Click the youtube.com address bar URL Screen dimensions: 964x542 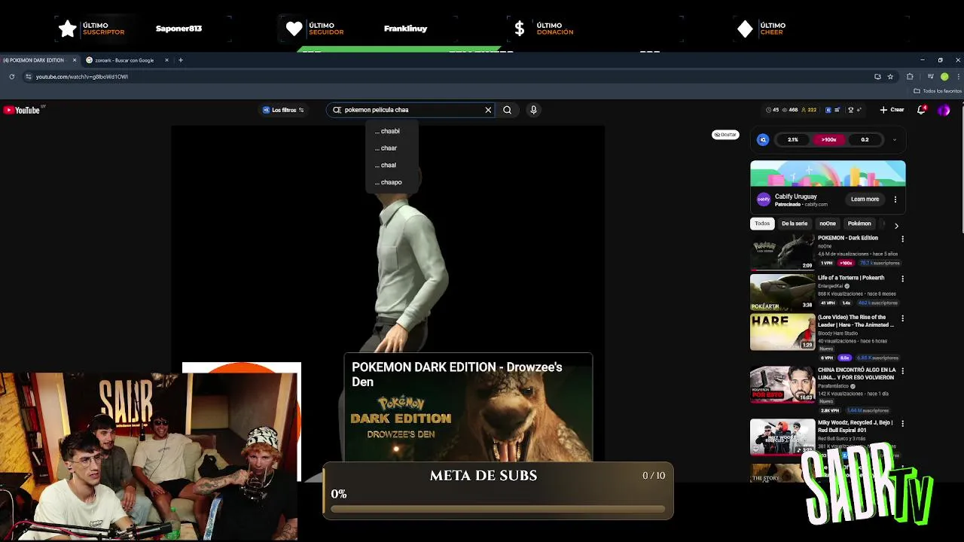click(82, 77)
